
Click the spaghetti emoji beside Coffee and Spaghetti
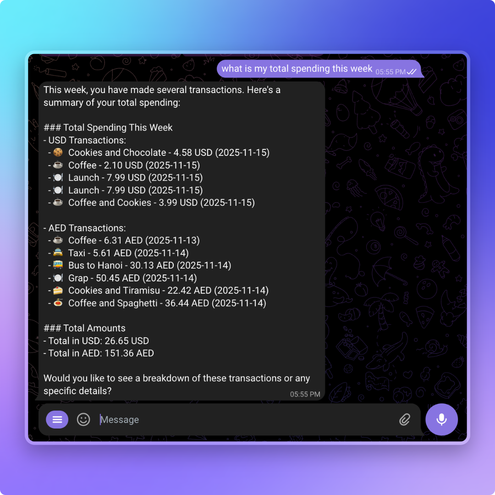coord(58,303)
